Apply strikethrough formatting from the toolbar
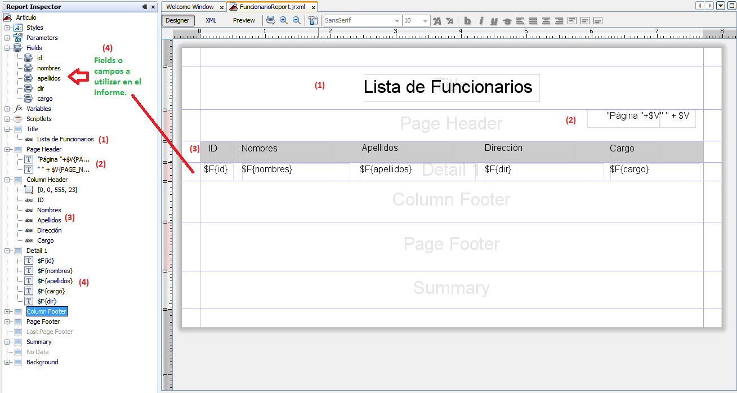This screenshot has width=737, height=393. click(507, 20)
